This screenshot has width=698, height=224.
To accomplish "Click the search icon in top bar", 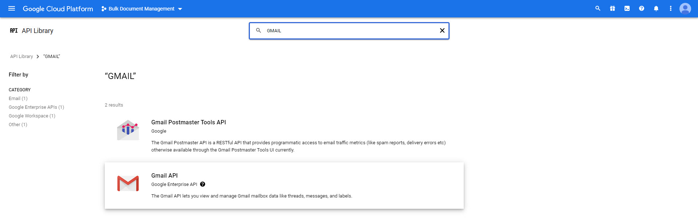I will click(x=598, y=8).
